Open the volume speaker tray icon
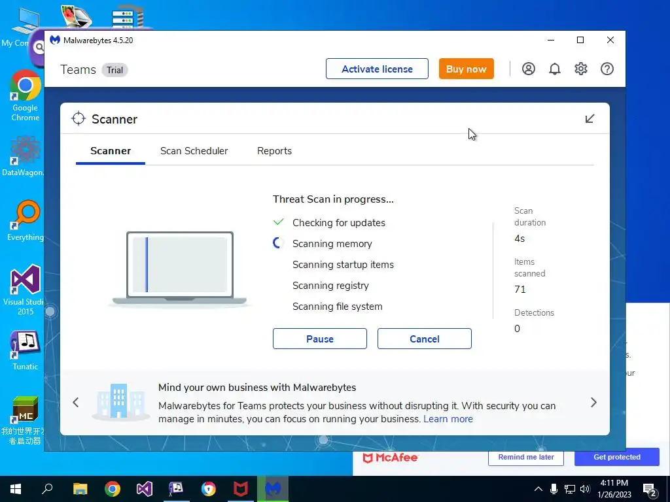Screen dimensions: 670x502 (585, 489)
